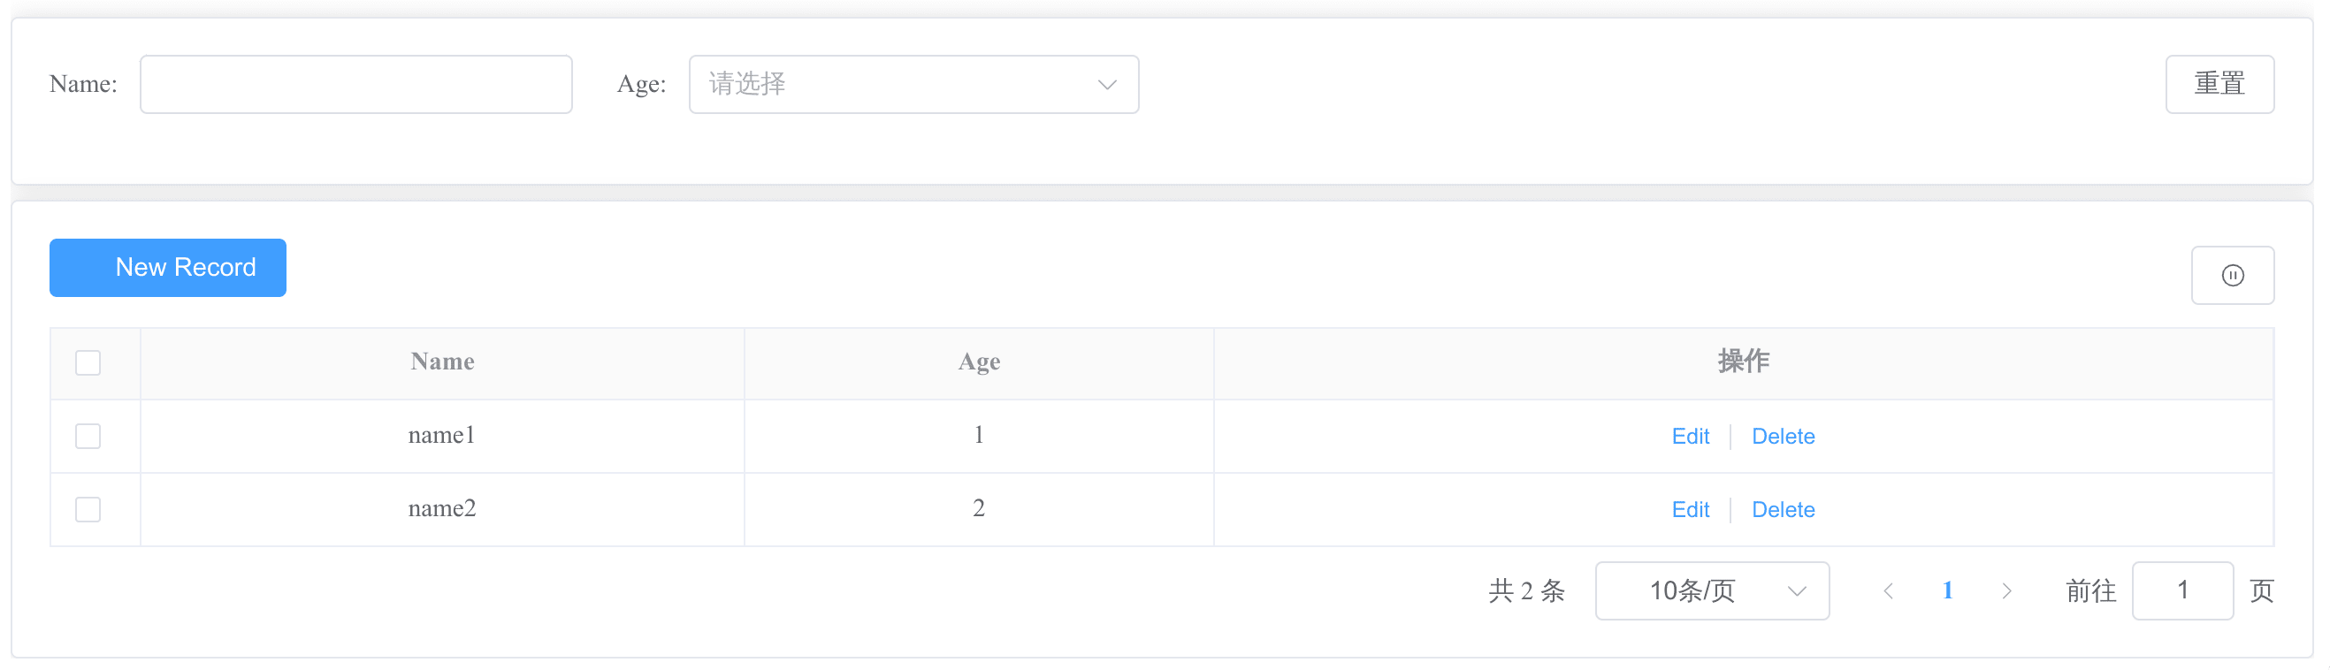This screenshot has width=2330, height=670.
Task: Check the name2 row checkbox
Action: (88, 510)
